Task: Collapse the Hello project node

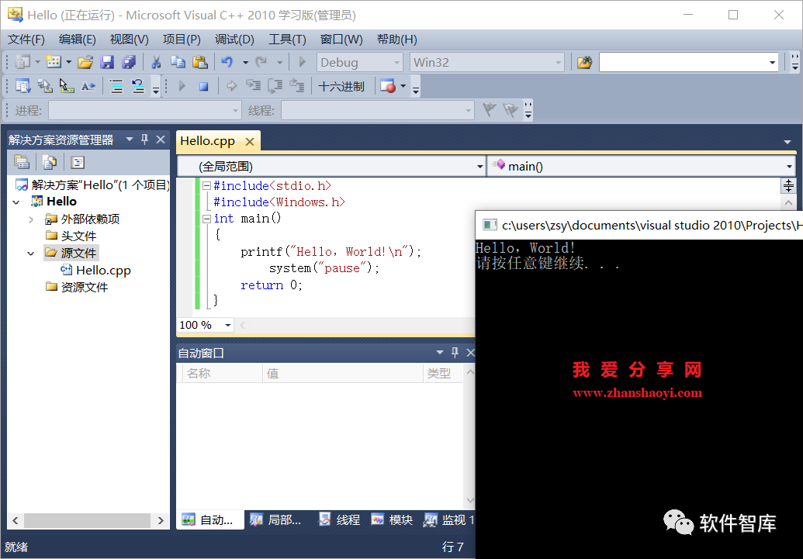Action: click(x=16, y=202)
